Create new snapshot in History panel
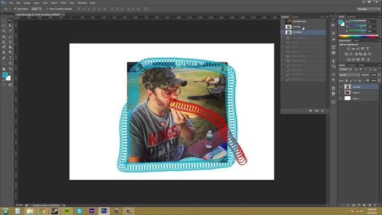Image resolution: width=382 pixels, height=215 pixels. point(316,110)
